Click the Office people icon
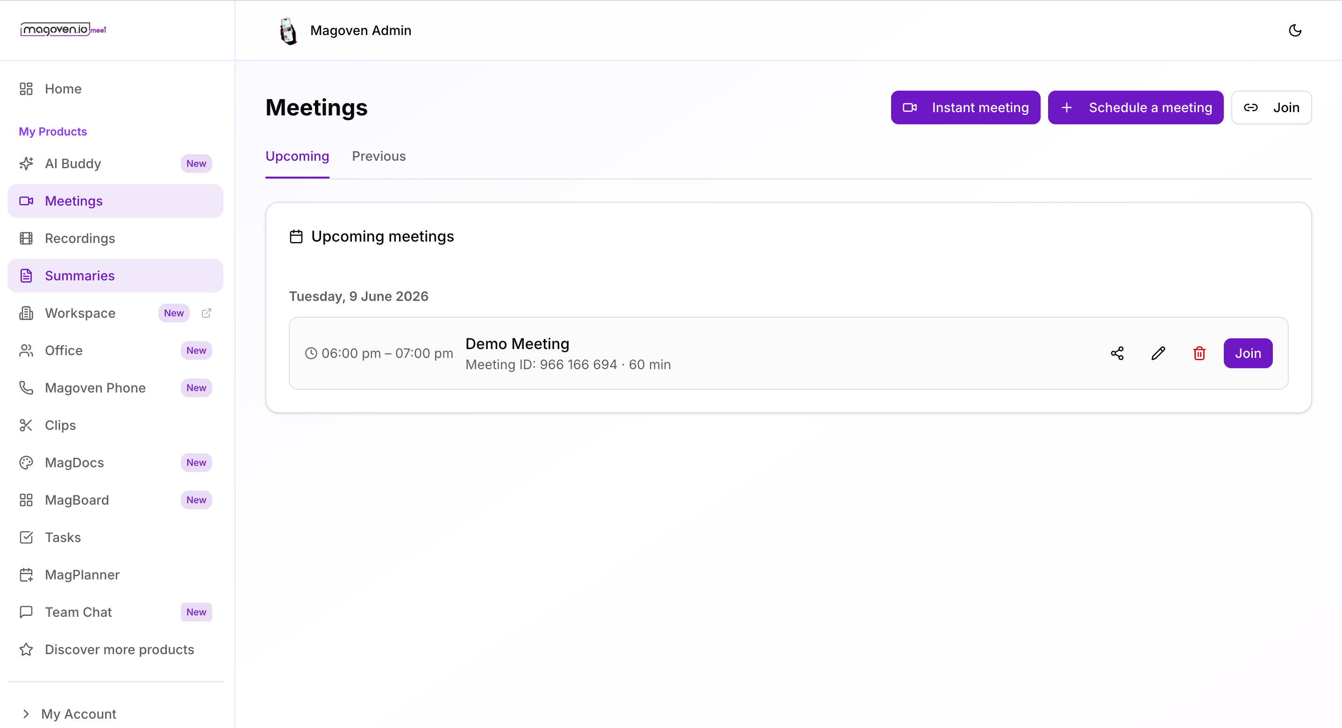 26,350
